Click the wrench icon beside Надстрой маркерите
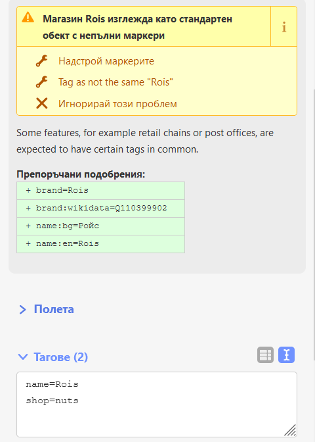The width and height of the screenshot is (315, 442). (41, 61)
